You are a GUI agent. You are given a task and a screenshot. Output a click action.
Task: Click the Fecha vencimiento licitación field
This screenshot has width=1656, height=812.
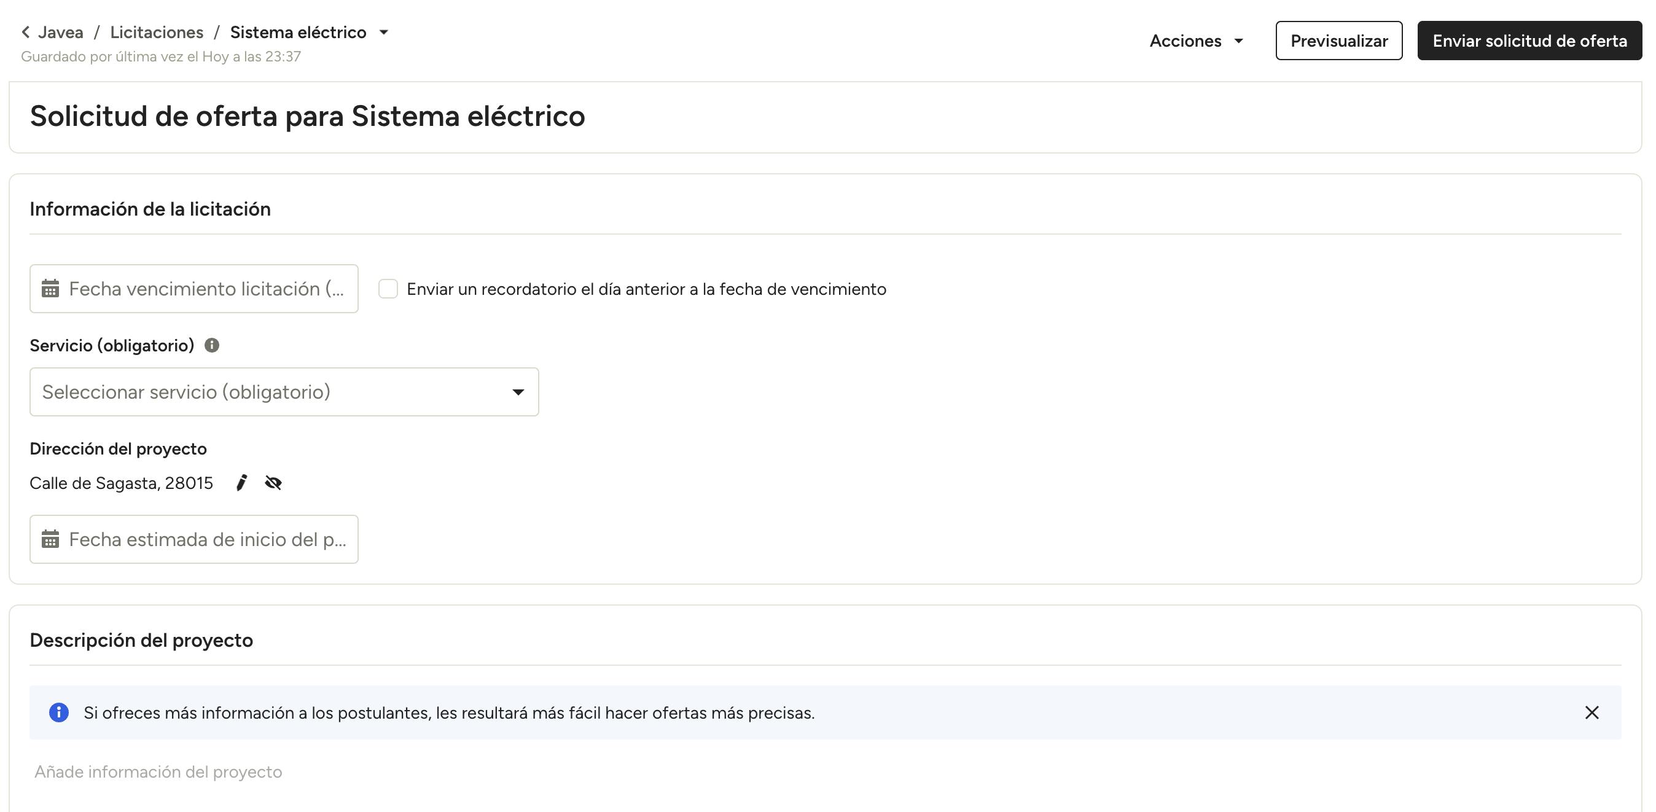(206, 289)
